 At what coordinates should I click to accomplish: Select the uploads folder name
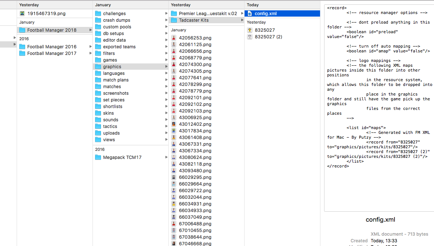click(111, 133)
